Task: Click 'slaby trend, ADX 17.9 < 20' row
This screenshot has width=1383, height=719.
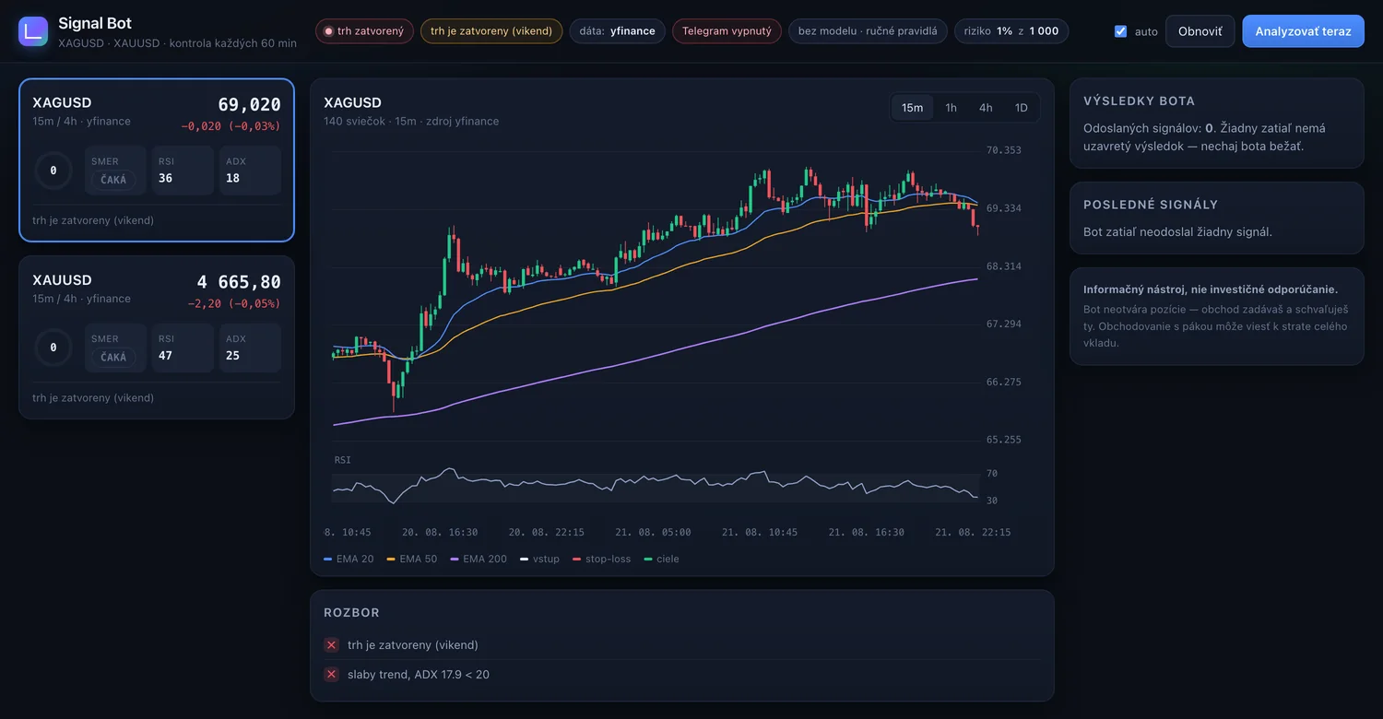Action: (681, 675)
